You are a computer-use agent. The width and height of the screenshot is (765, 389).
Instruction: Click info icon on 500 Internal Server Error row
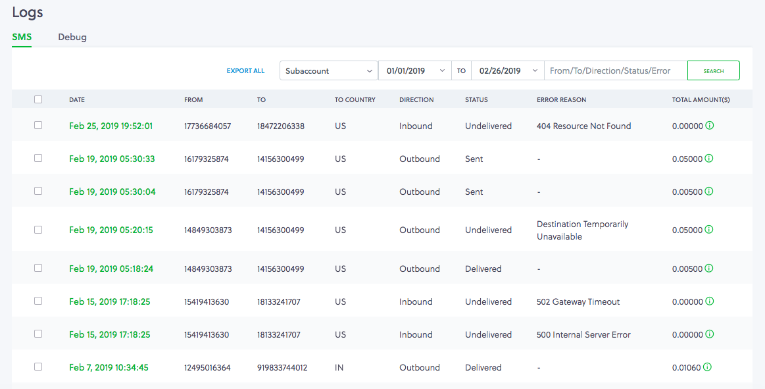point(709,334)
